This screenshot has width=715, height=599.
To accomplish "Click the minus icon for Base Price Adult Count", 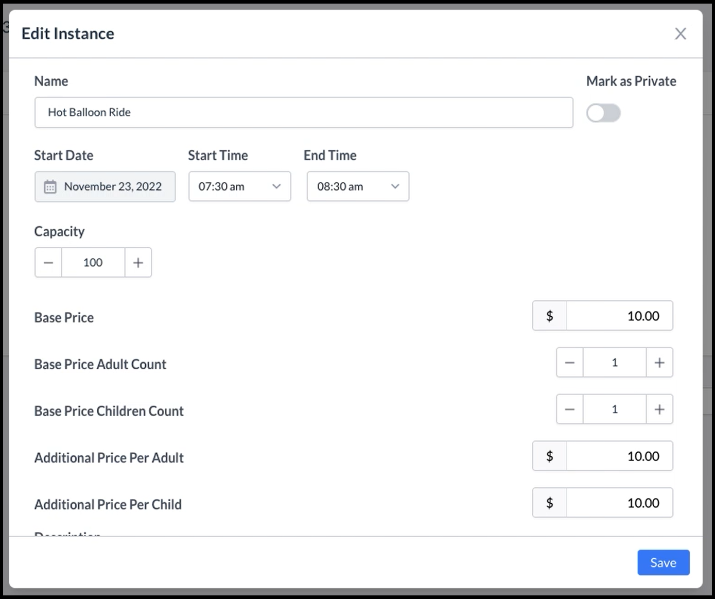I will [569, 362].
